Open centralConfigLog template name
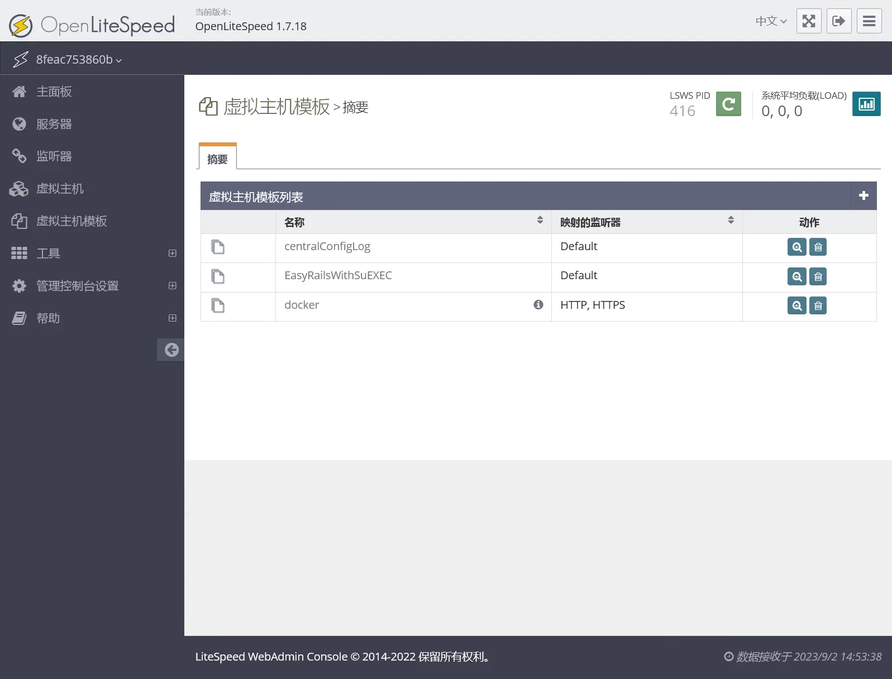Screen dimensions: 892x679 pyautogui.click(x=327, y=247)
